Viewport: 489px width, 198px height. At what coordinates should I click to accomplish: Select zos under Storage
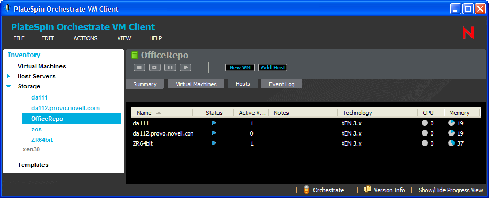[x=37, y=129]
